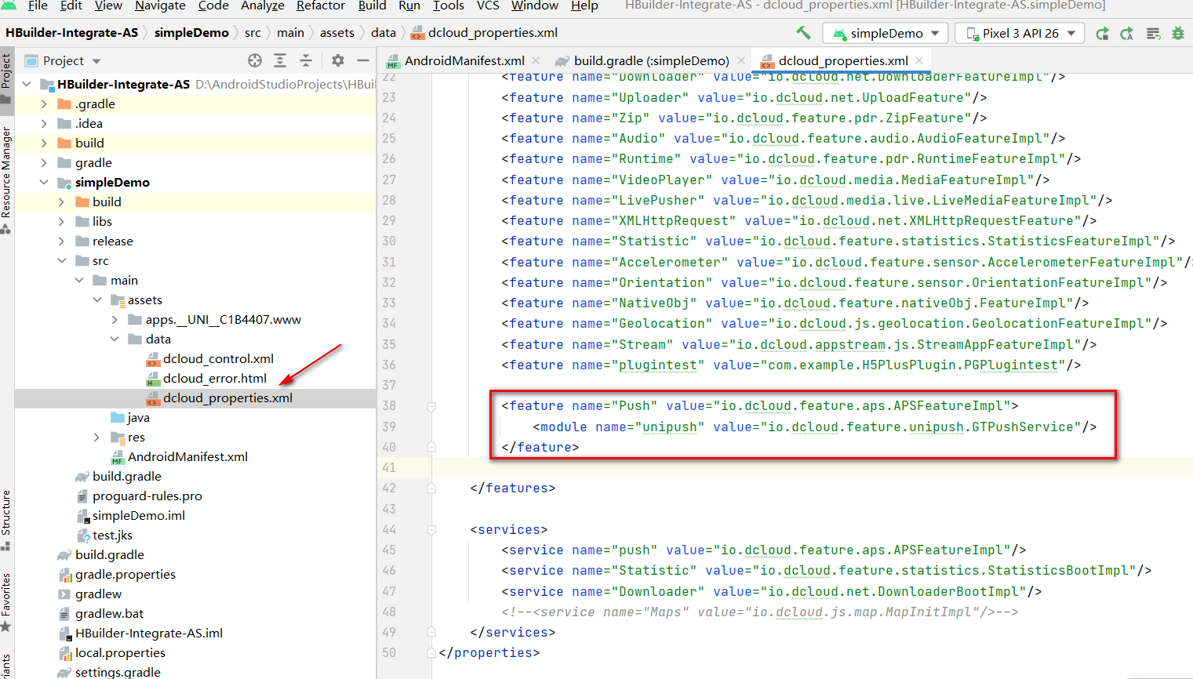Open the simpleDemo run configuration dropdown

(x=886, y=33)
